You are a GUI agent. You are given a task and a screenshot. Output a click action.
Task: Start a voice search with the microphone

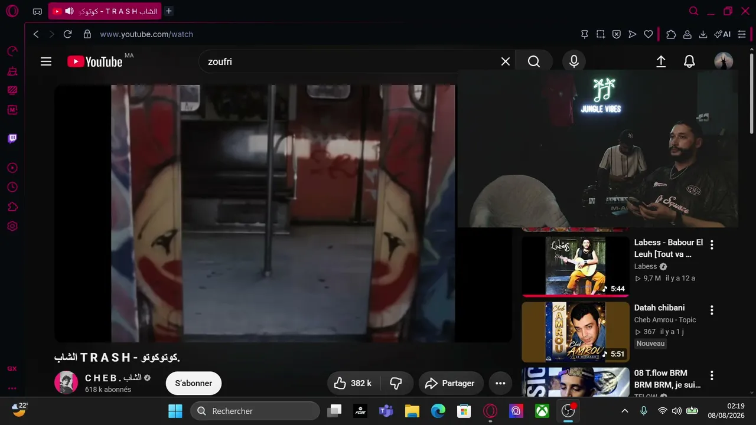[x=574, y=61]
